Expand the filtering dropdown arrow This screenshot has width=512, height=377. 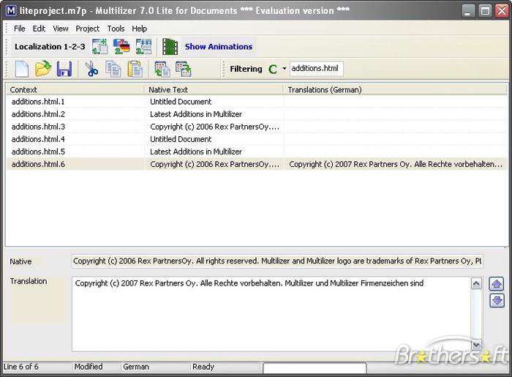click(285, 69)
